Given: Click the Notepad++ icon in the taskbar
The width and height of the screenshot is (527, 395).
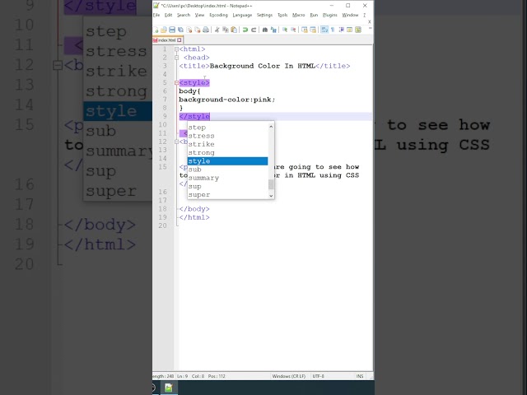Looking at the screenshot, I should point(169,388).
